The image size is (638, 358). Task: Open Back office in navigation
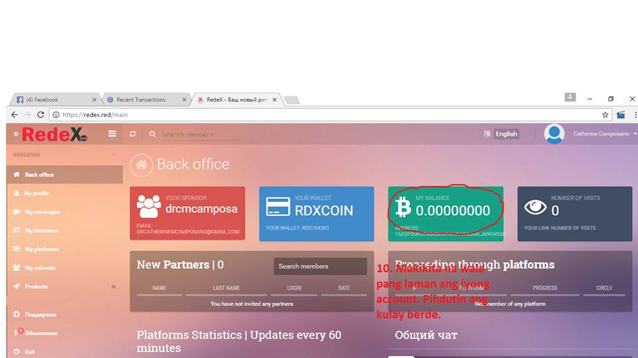tap(64, 175)
